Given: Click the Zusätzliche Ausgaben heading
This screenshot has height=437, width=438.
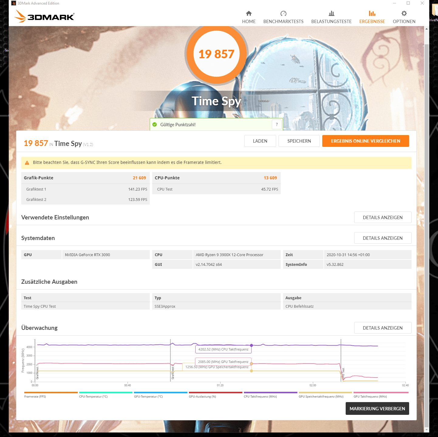Looking at the screenshot, I should click(x=49, y=282).
